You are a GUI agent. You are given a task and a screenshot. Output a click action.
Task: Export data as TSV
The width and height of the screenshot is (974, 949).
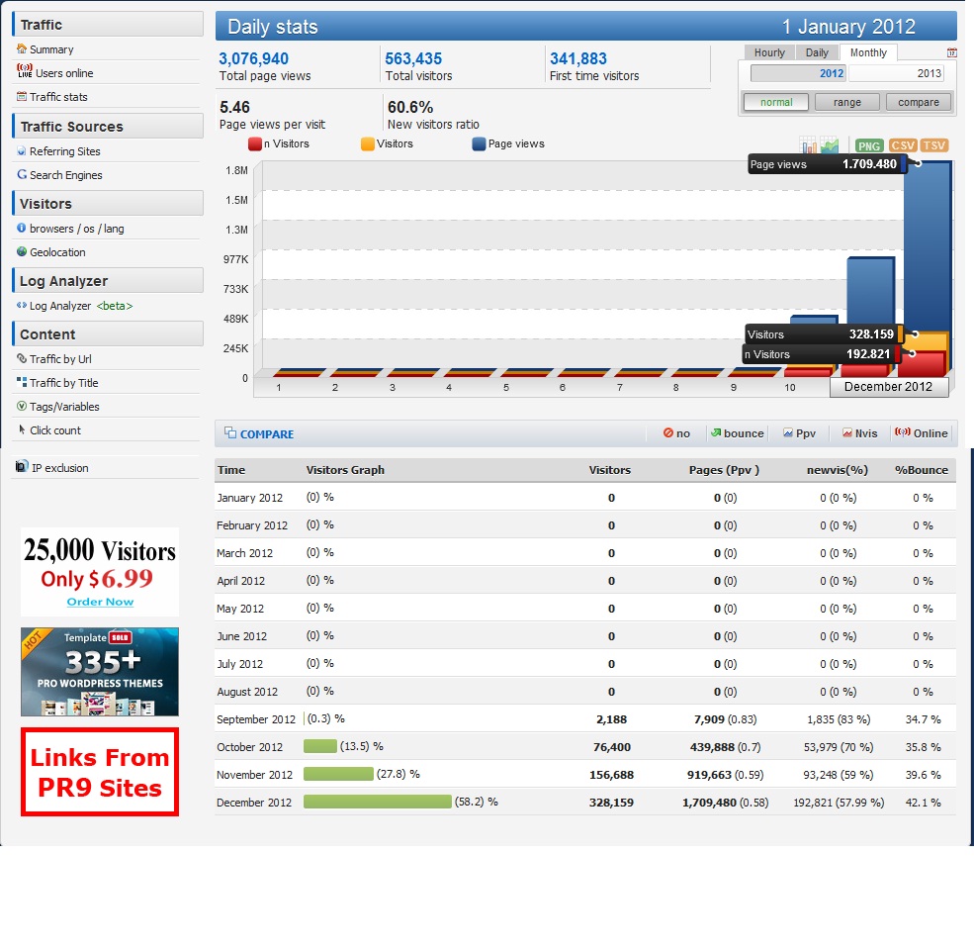tap(933, 145)
